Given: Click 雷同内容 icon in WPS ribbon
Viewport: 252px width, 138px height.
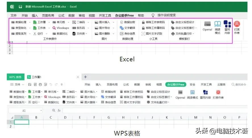Looking at the screenshot, I should coord(205,95).
